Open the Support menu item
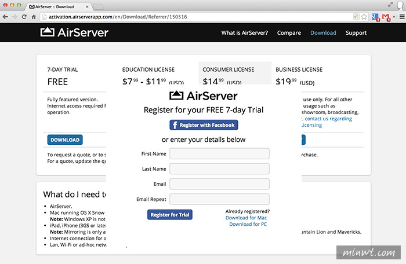406x264 pixels. click(x=356, y=33)
